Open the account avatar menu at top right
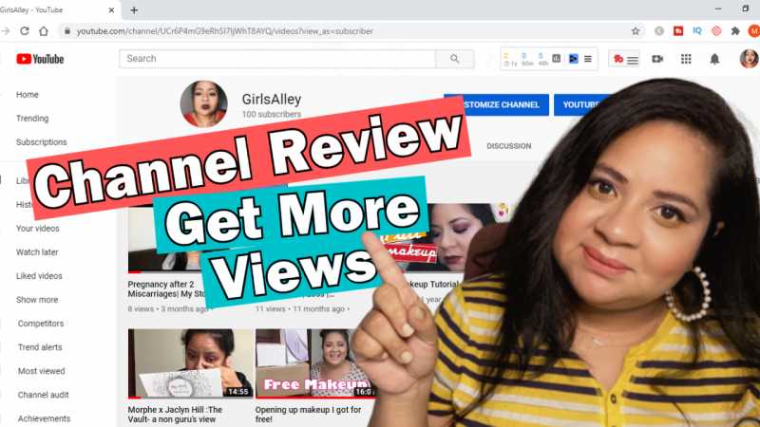This screenshot has width=760, height=427. pyautogui.click(x=747, y=59)
